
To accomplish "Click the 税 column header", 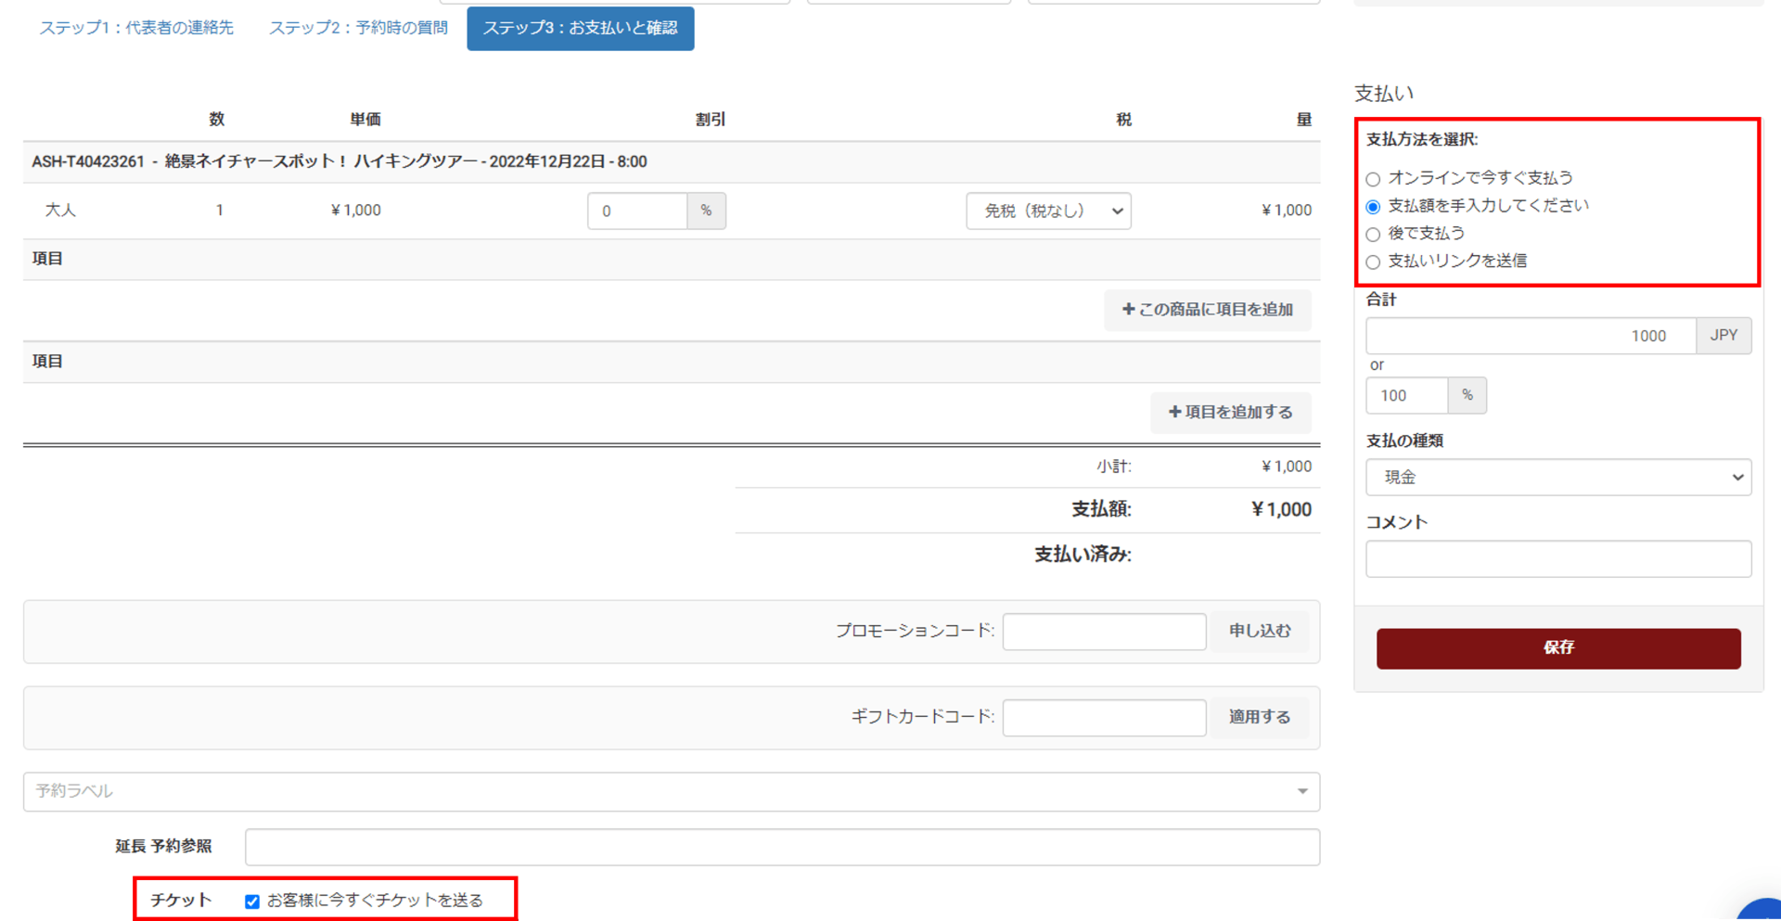I will click(x=1123, y=120).
